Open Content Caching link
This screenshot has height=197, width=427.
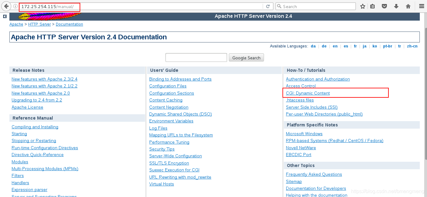166,100
